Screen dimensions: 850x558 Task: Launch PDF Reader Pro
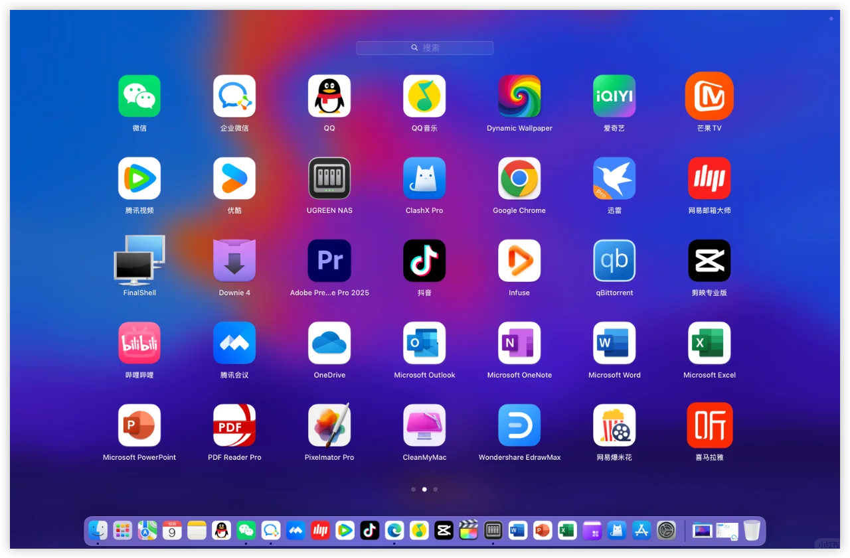[x=234, y=425]
